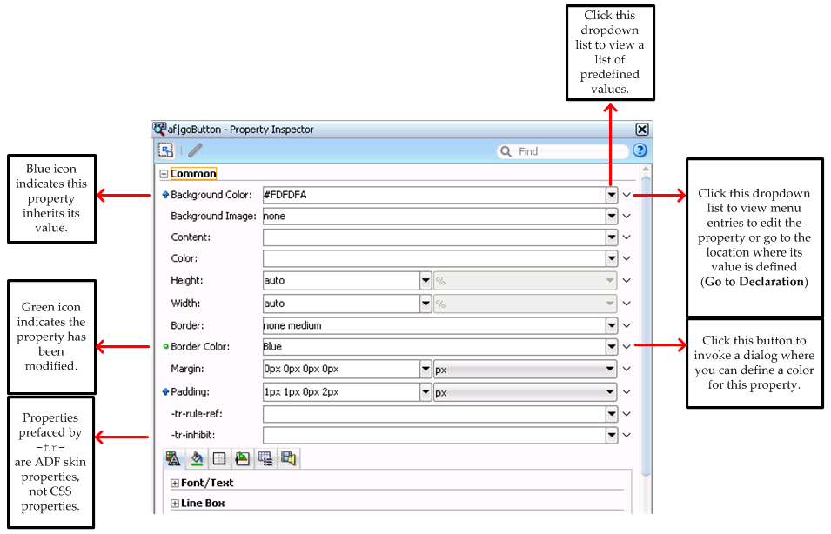Select the Font/Text category icon

click(173, 458)
